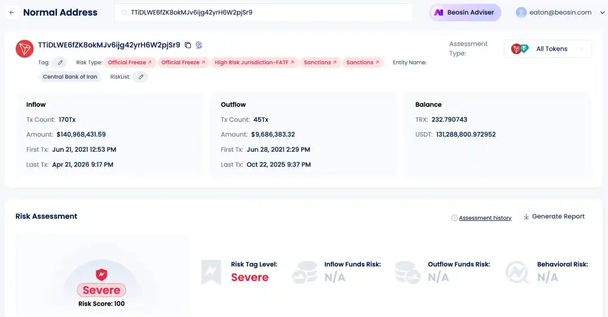Click the Central Bank of Iran entity tag
The width and height of the screenshot is (608, 317).
tap(70, 77)
